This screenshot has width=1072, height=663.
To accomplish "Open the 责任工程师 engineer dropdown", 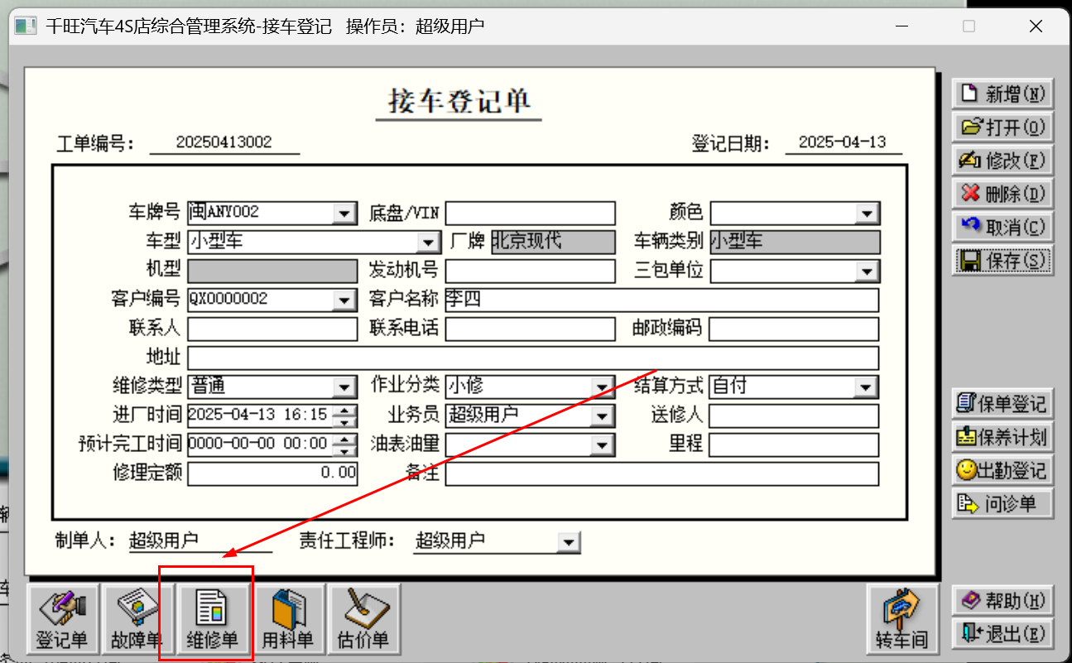I will click(x=568, y=543).
